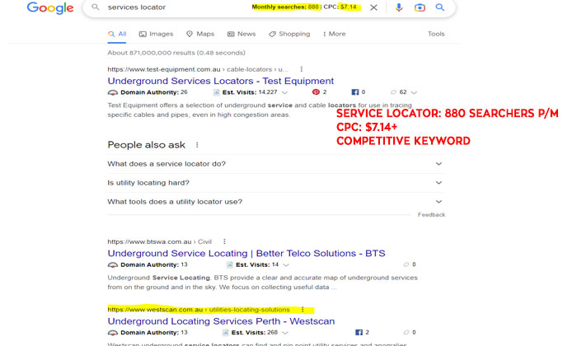Click Domain Authority gauge icon for Westscan

(113, 333)
